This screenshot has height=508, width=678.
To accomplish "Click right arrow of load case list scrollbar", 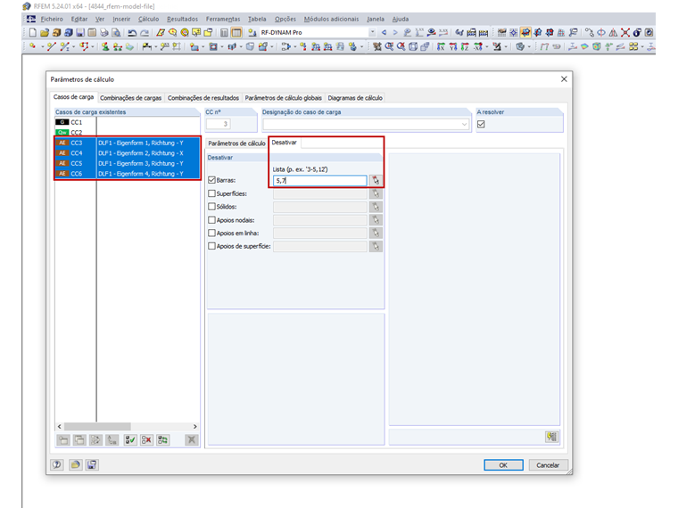I will point(195,426).
